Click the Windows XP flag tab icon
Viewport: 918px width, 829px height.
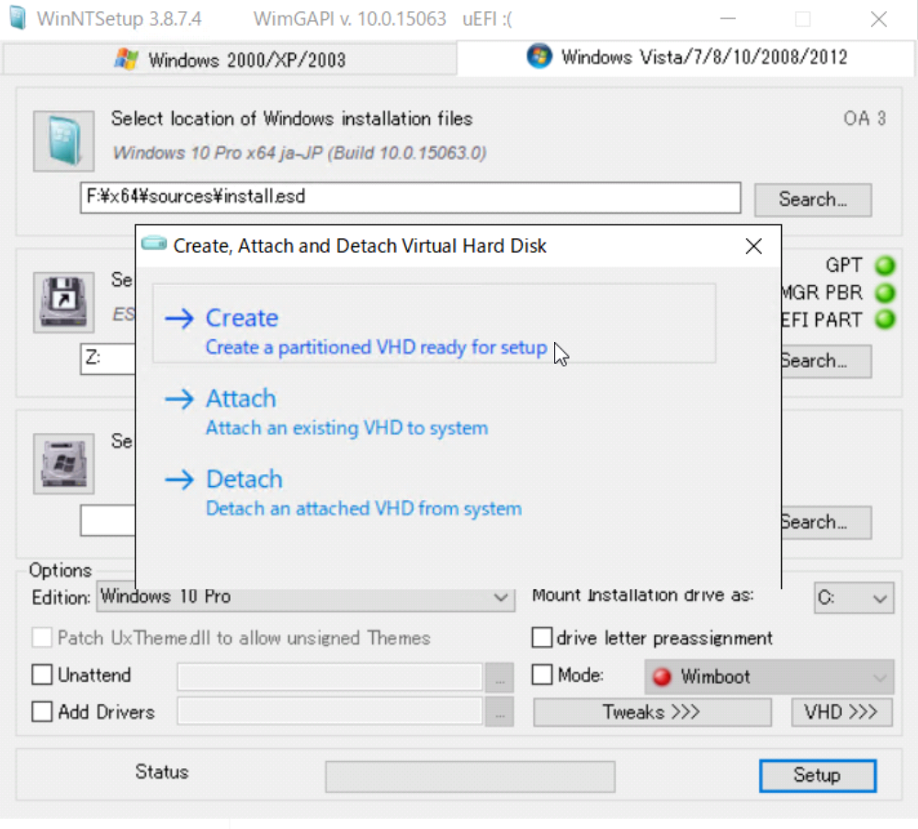click(127, 59)
